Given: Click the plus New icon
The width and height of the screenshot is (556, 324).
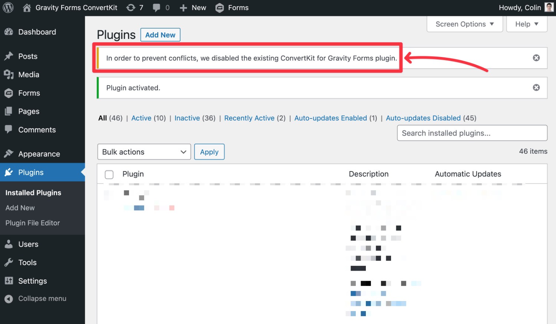Looking at the screenshot, I should (183, 8).
